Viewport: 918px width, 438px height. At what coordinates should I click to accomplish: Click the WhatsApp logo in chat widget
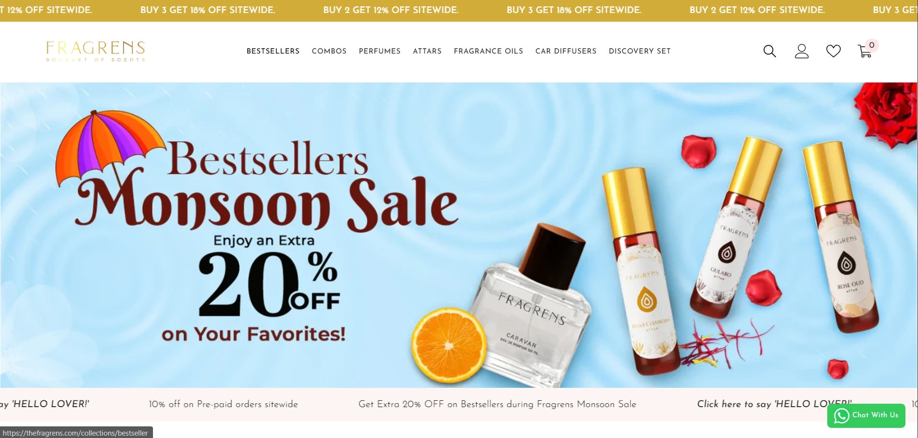click(x=841, y=415)
